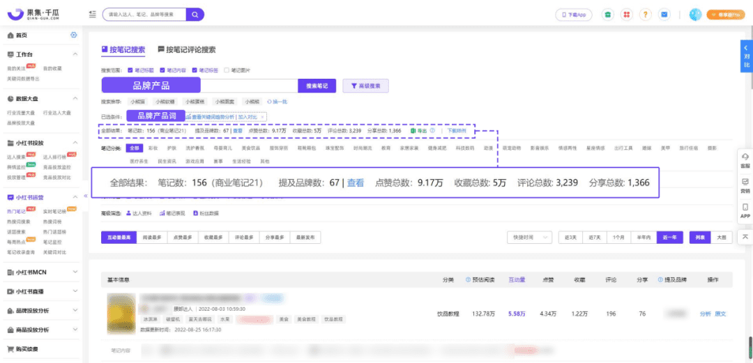
Task: Collapse the 工作台 sidebar section
Action: tap(75, 54)
